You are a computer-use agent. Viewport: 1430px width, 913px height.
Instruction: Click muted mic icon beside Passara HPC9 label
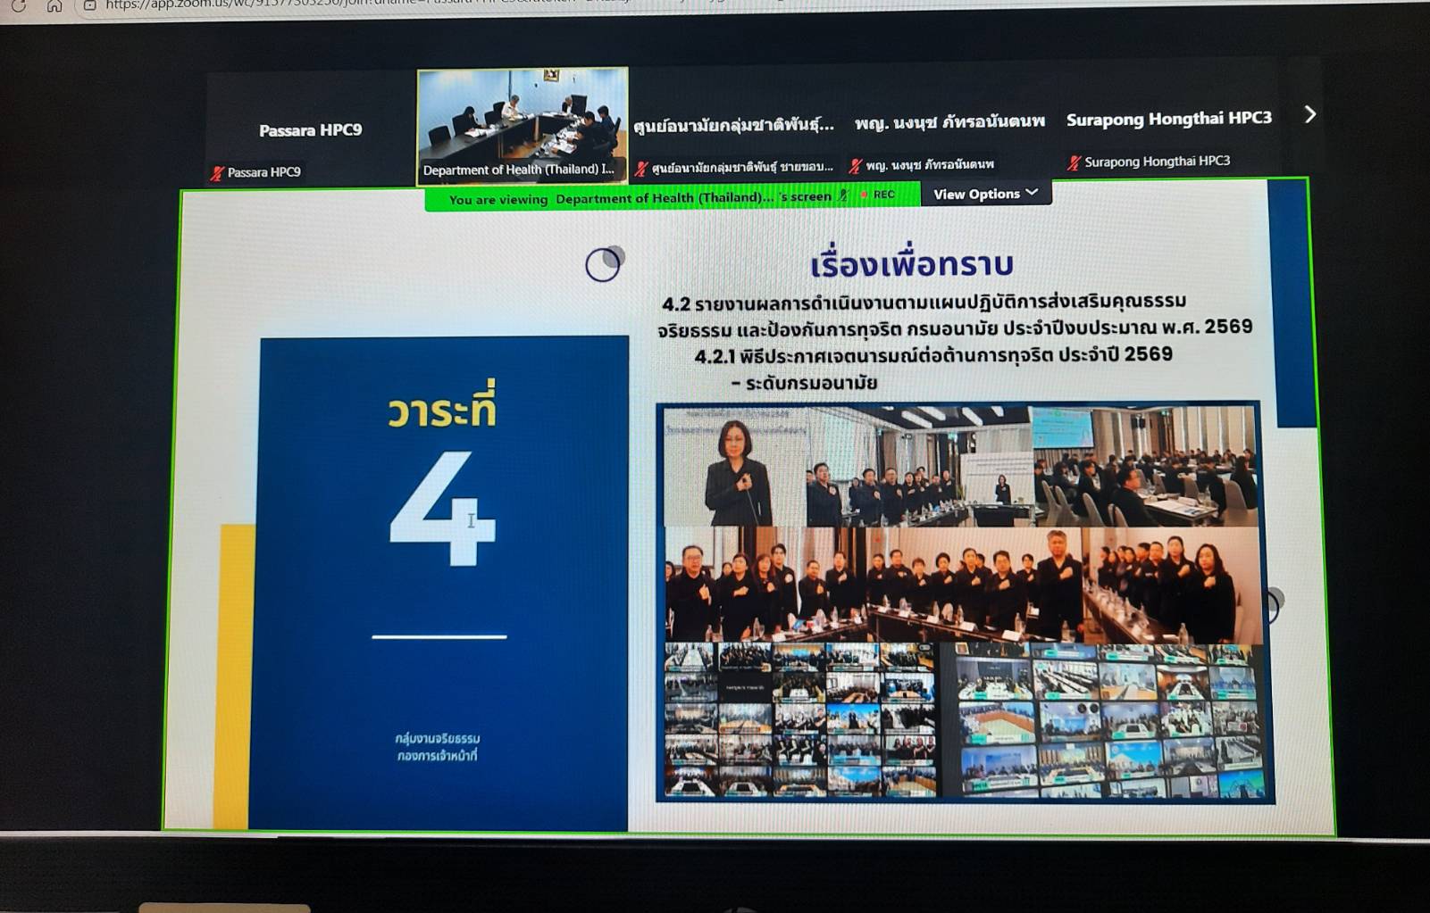tap(217, 173)
